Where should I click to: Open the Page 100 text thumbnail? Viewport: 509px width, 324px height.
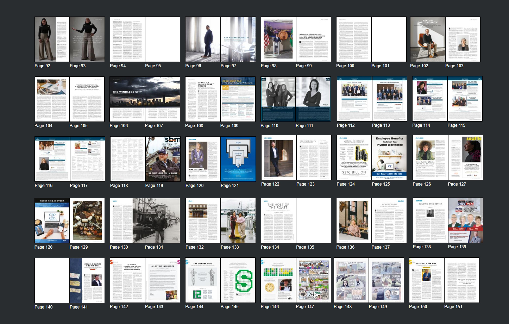[x=354, y=39]
